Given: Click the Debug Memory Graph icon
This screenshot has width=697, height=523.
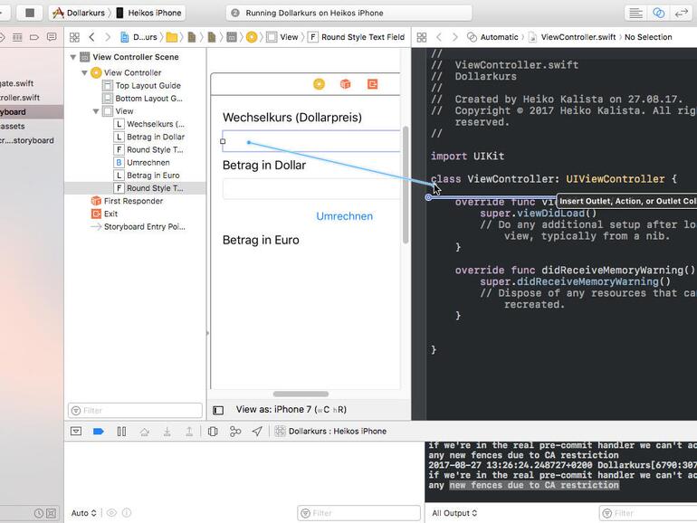Looking at the screenshot, I should coord(235,432).
